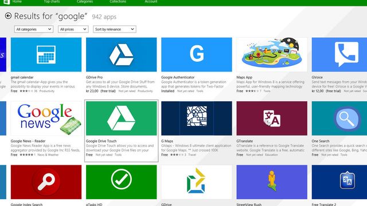
Task: Expand the All prices dropdown
Action: click(x=73, y=29)
